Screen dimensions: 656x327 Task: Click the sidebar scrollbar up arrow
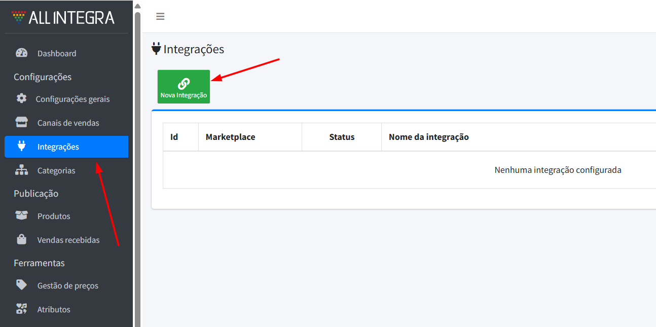(x=137, y=6)
